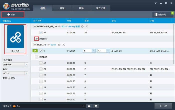Switch to the 複製 tab
Viewport: 175px width, 110px height.
(x=43, y=8)
